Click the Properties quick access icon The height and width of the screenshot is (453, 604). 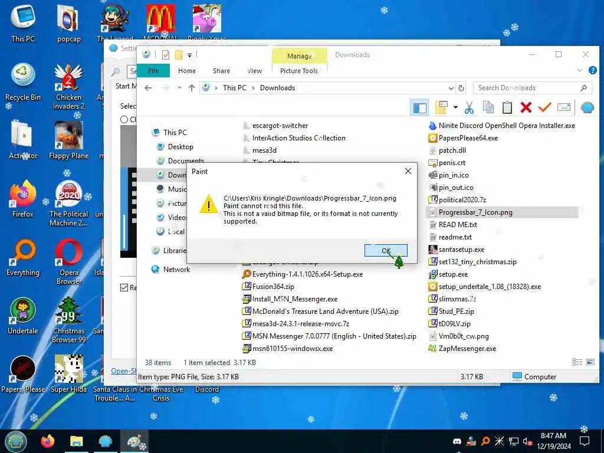166,55
